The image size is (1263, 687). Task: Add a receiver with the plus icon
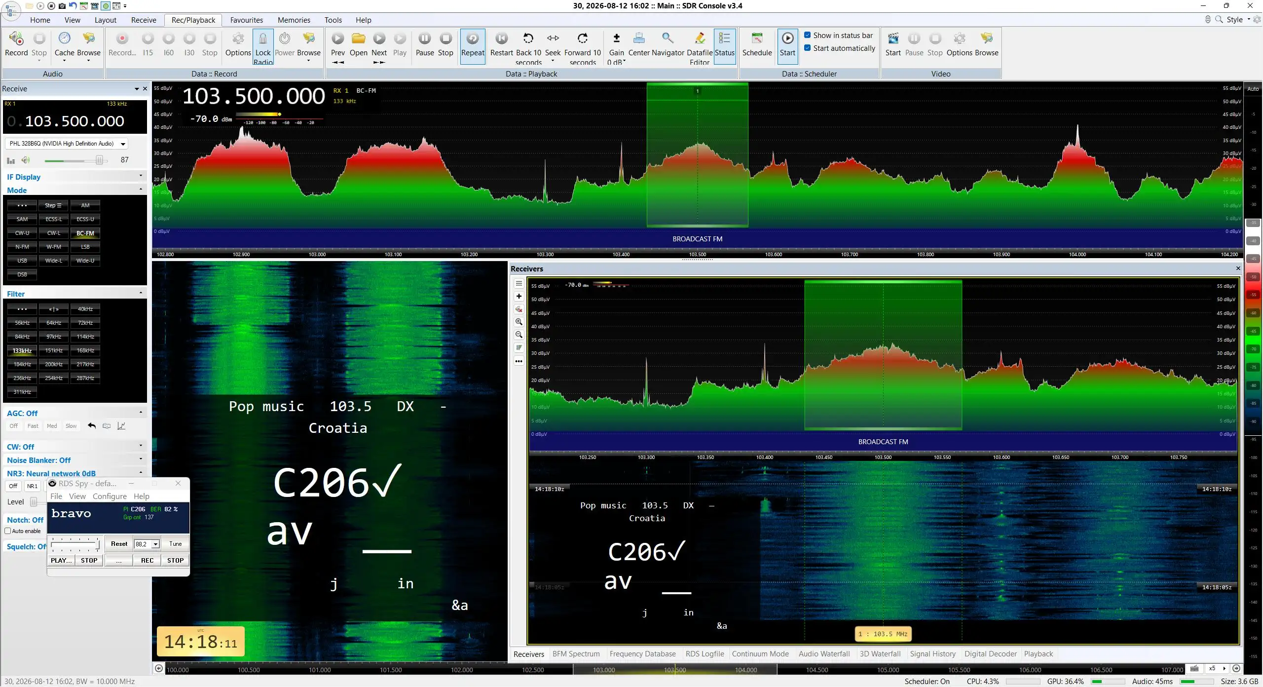519,296
